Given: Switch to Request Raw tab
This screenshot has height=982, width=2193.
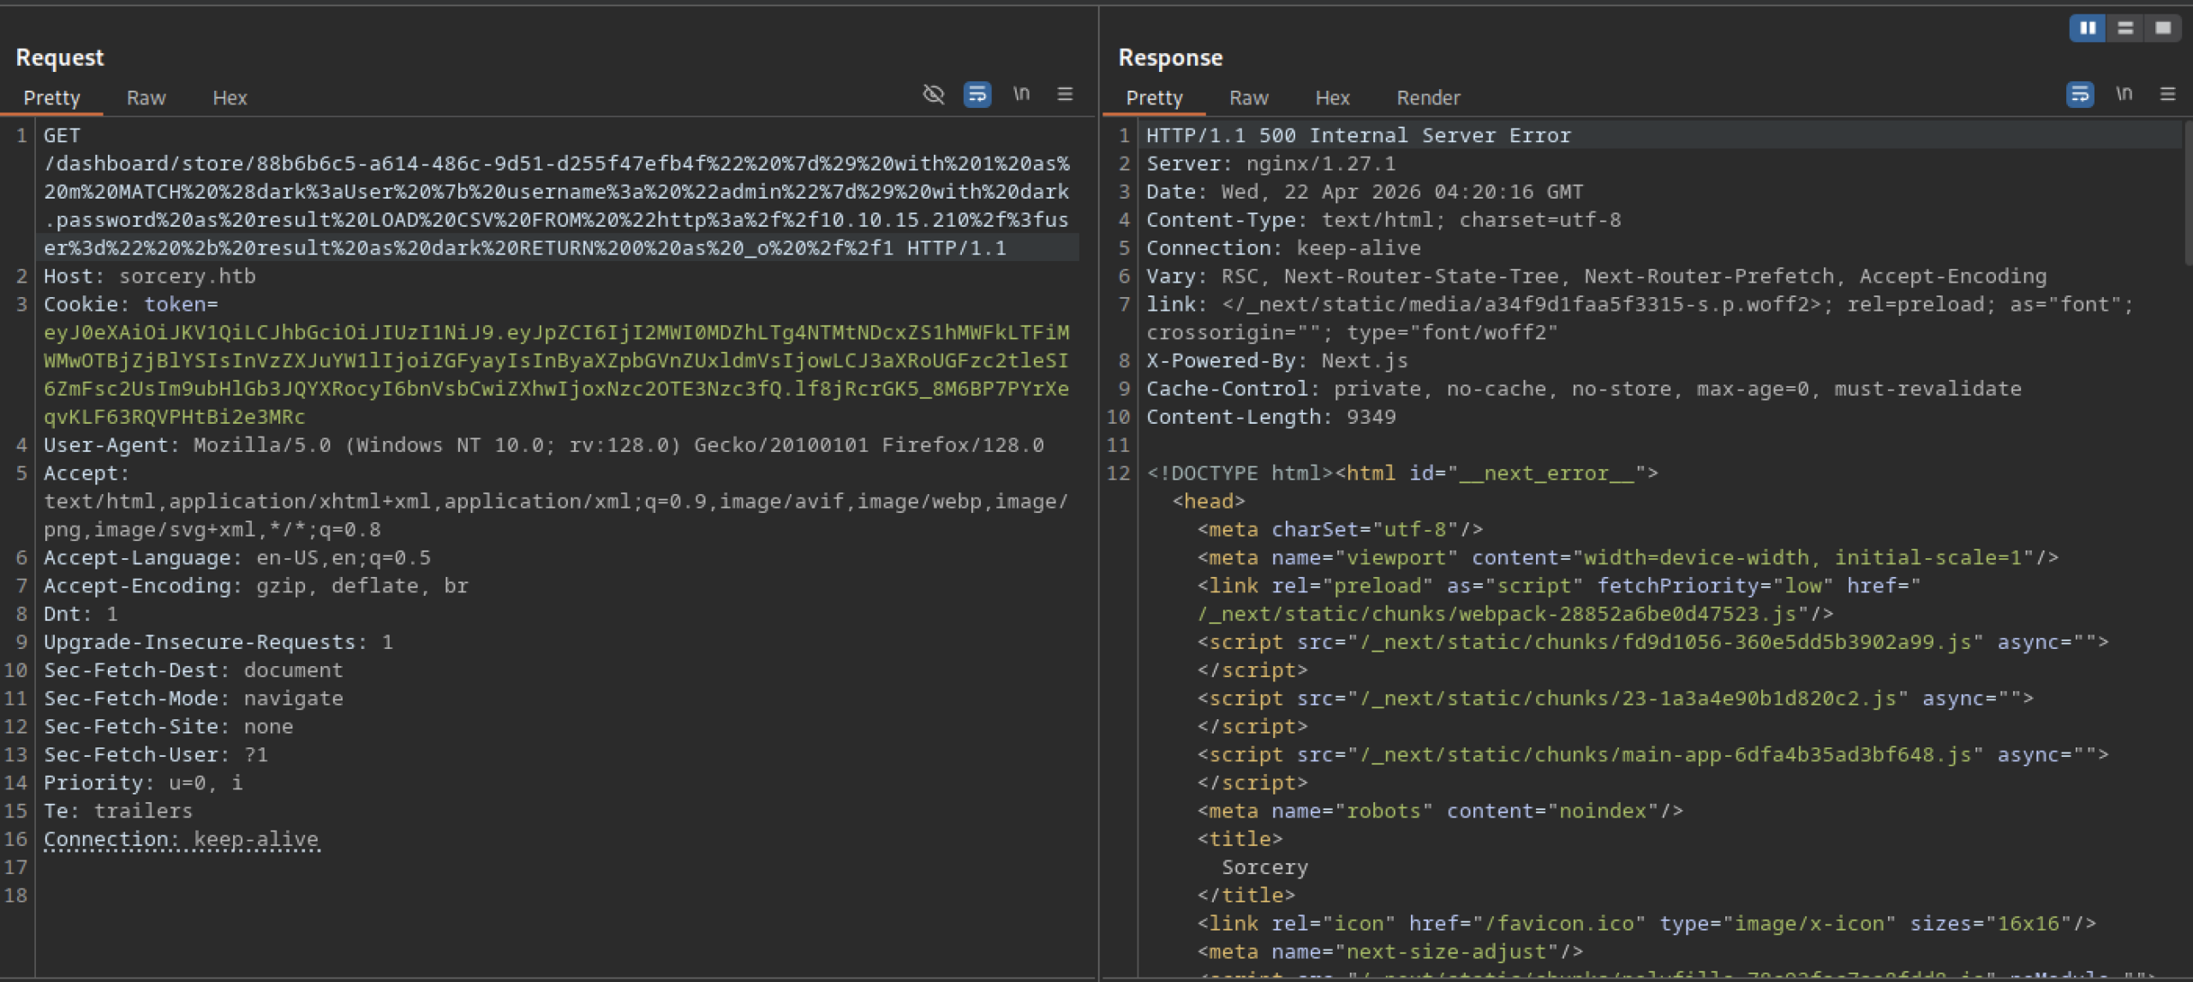Looking at the screenshot, I should tap(146, 98).
